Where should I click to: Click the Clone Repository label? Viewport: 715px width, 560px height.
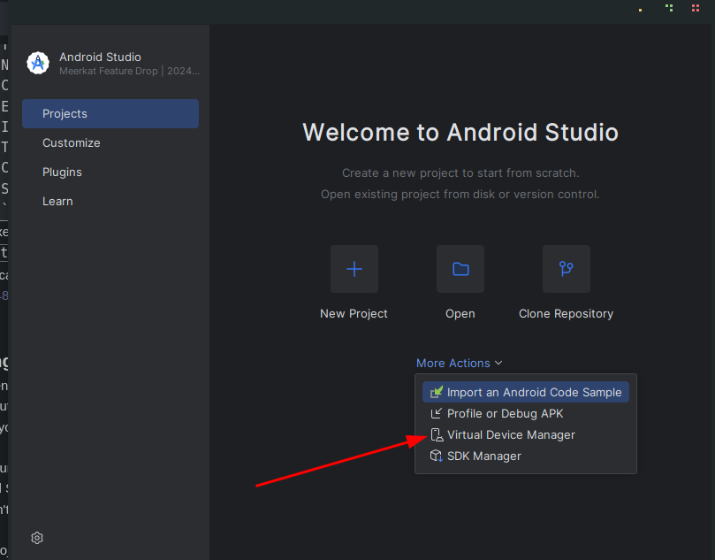pos(566,314)
